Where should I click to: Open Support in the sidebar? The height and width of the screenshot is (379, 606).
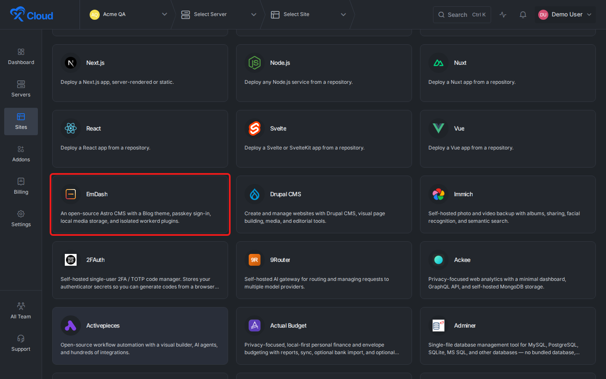point(21,343)
